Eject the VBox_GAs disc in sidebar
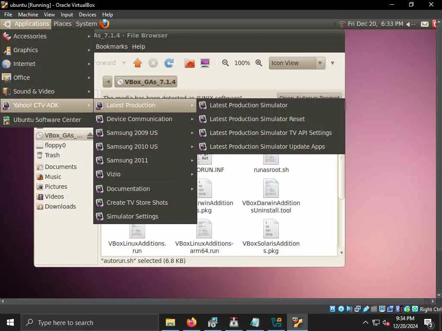This screenshot has height=331, width=442. [x=90, y=135]
